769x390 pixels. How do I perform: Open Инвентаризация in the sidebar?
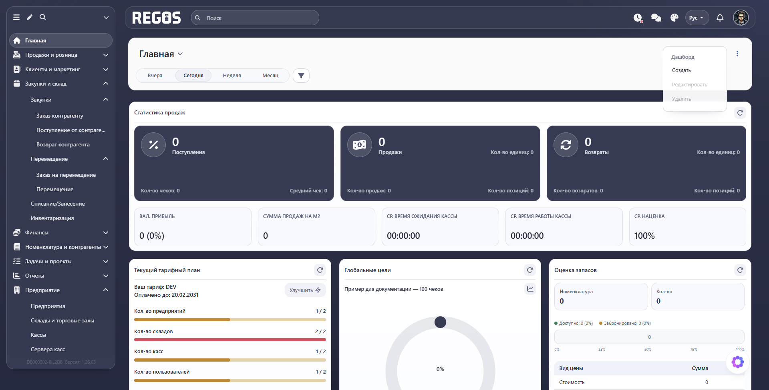tap(52, 218)
